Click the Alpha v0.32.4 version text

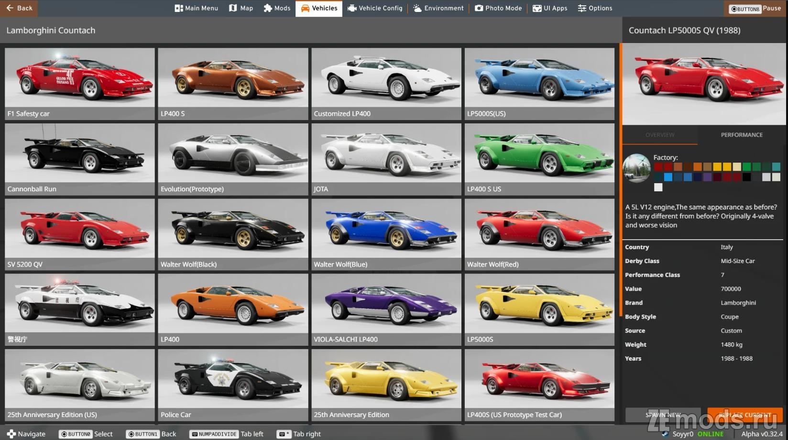pos(762,434)
